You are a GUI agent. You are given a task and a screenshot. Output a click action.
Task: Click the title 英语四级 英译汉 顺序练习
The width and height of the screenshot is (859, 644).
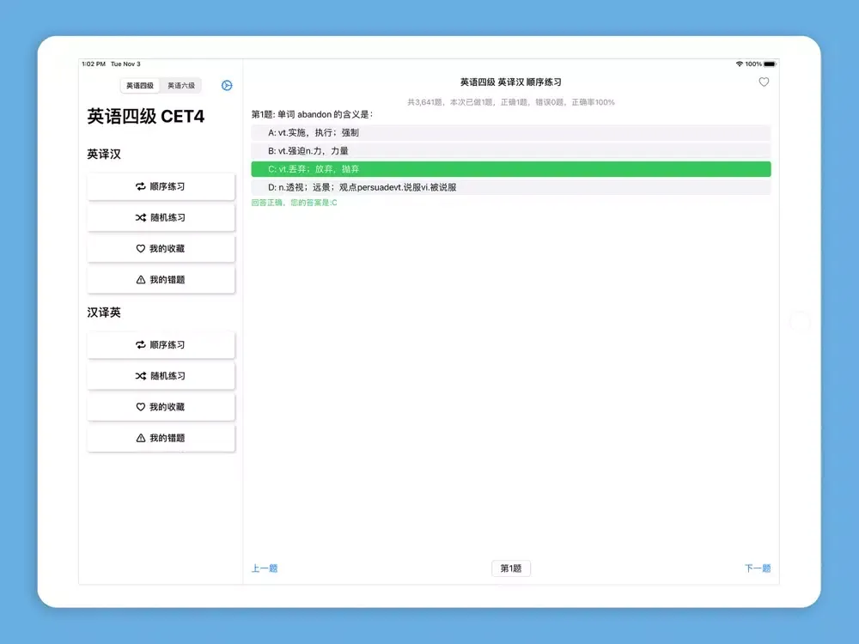(x=510, y=82)
